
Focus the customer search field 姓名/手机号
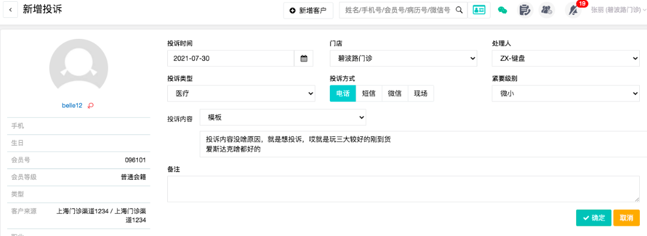tap(397, 10)
